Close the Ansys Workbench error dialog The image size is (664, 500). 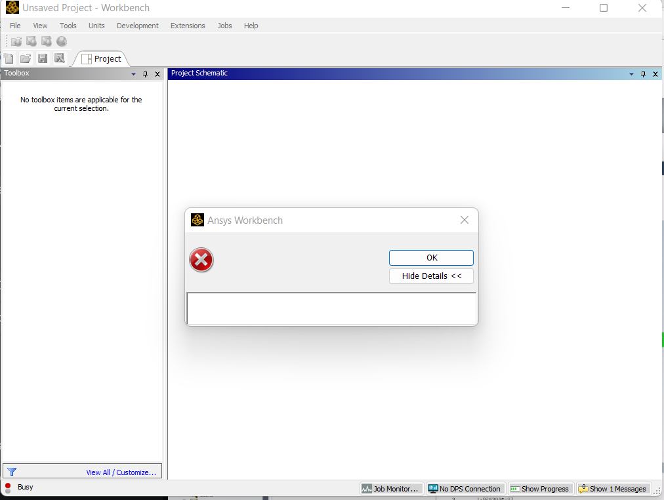(x=465, y=220)
